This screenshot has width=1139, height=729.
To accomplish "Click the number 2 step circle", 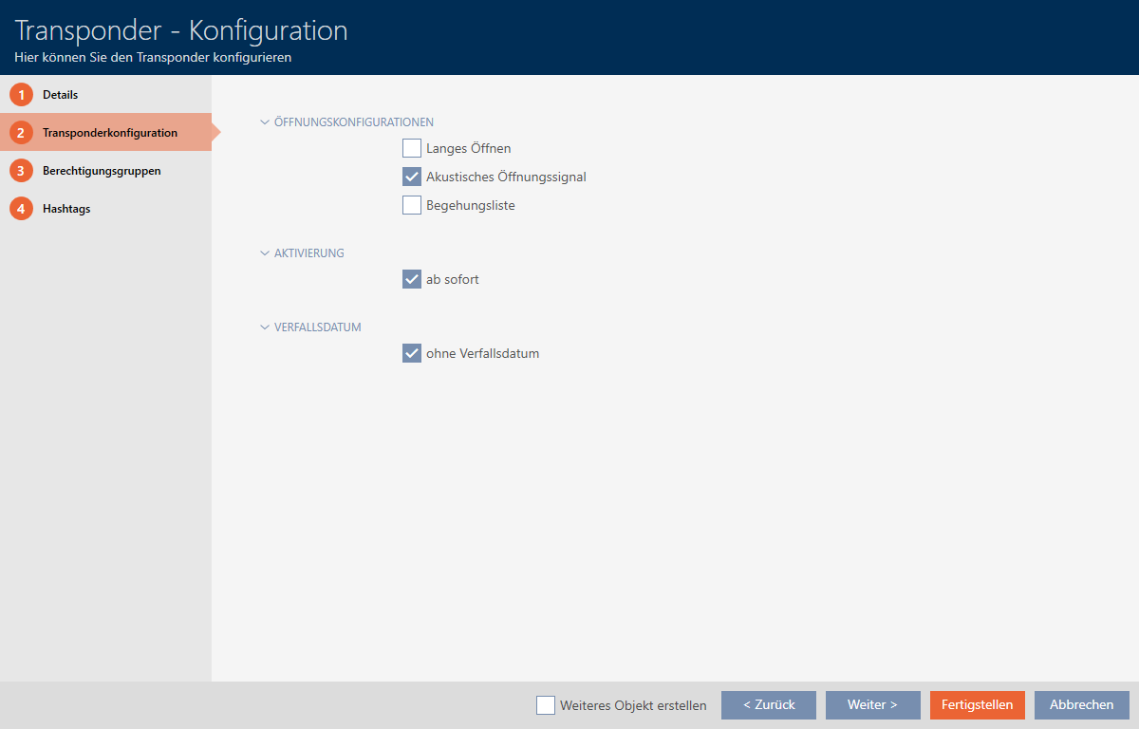I will tap(21, 133).
